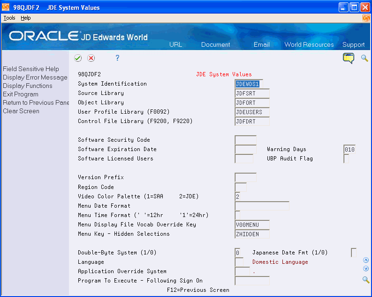Click the Domestic Language text

(x=280, y=262)
